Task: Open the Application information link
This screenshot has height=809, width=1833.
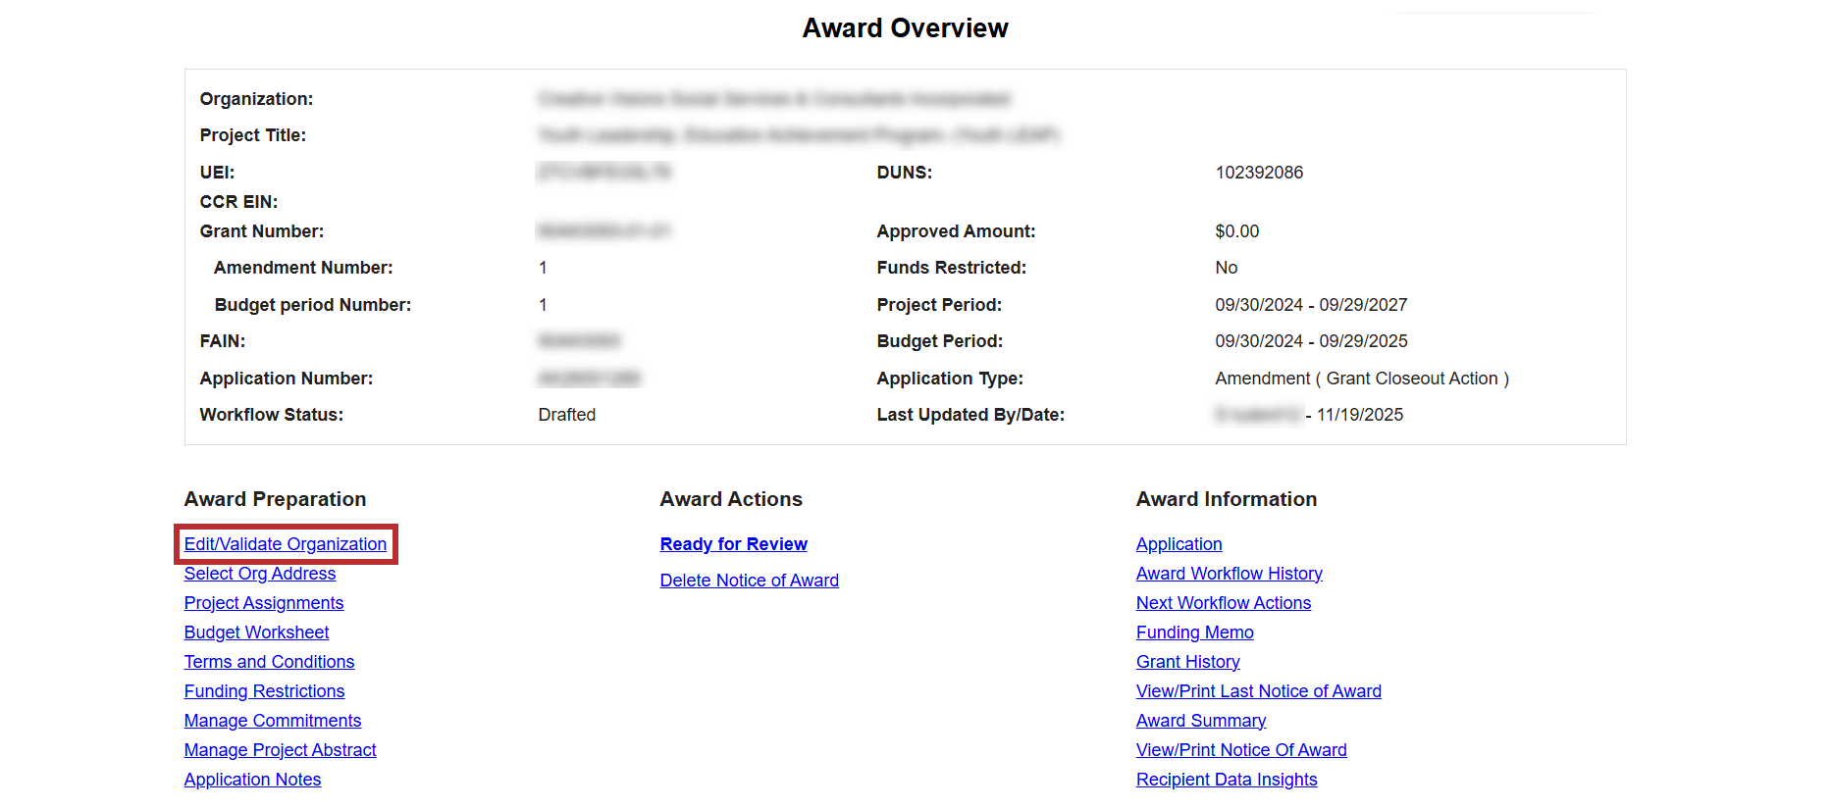Action: tap(1178, 544)
